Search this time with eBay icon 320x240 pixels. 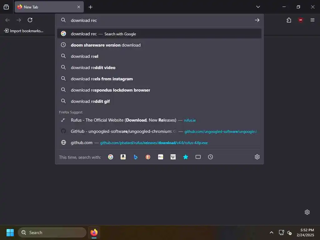(161, 157)
